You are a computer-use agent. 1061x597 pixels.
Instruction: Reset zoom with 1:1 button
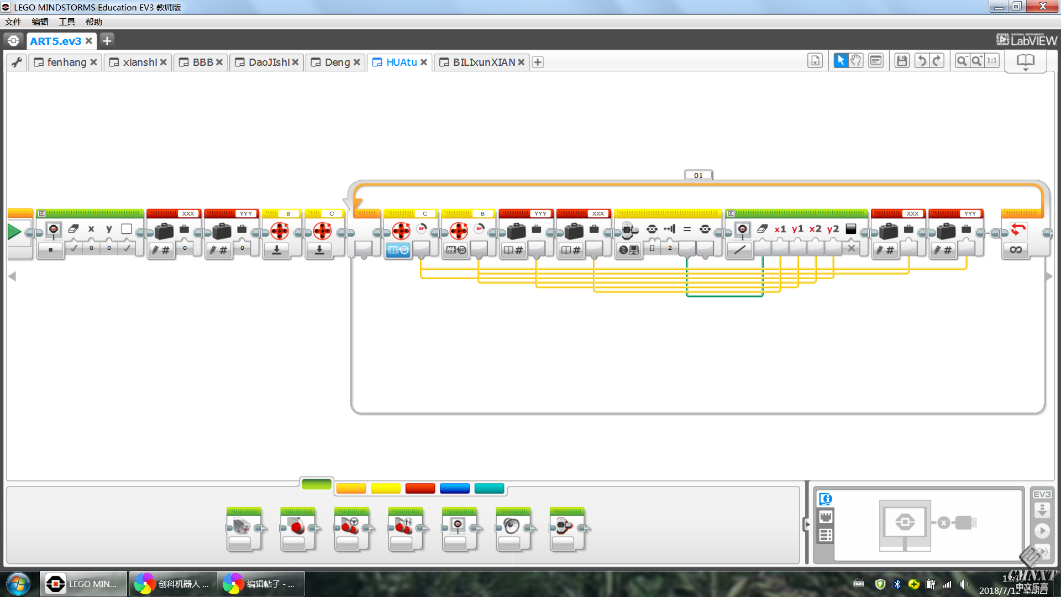point(992,61)
